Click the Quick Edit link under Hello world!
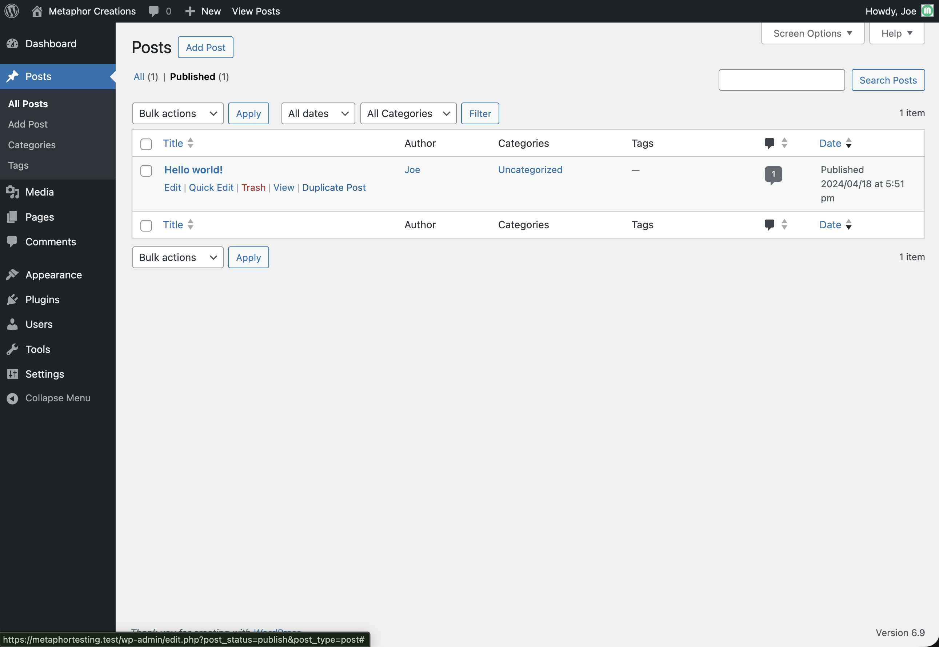The width and height of the screenshot is (939, 647). (x=211, y=188)
